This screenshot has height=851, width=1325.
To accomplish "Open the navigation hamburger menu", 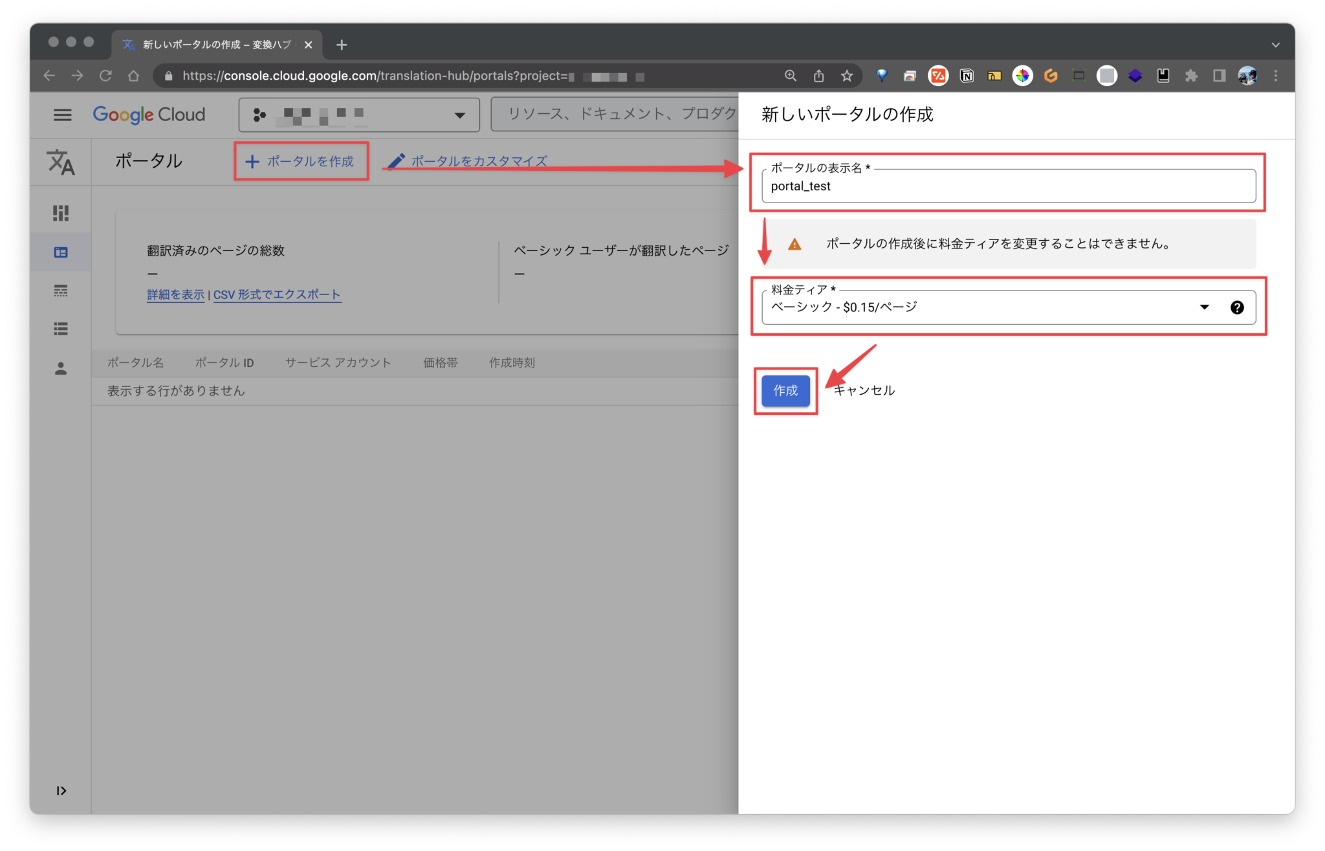I will [x=62, y=115].
